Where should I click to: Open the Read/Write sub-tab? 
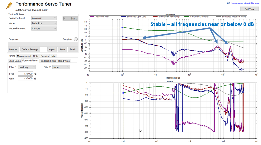[64, 61]
